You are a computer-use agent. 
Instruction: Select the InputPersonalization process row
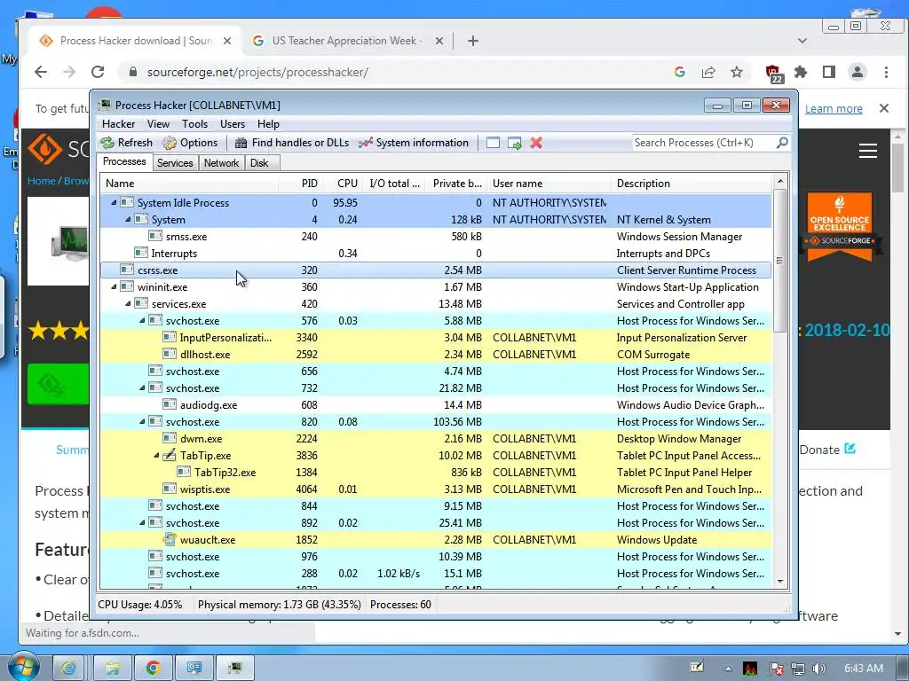pyautogui.click(x=436, y=337)
